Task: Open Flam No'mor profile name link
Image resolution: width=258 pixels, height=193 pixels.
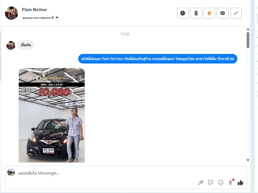Action: click(34, 10)
